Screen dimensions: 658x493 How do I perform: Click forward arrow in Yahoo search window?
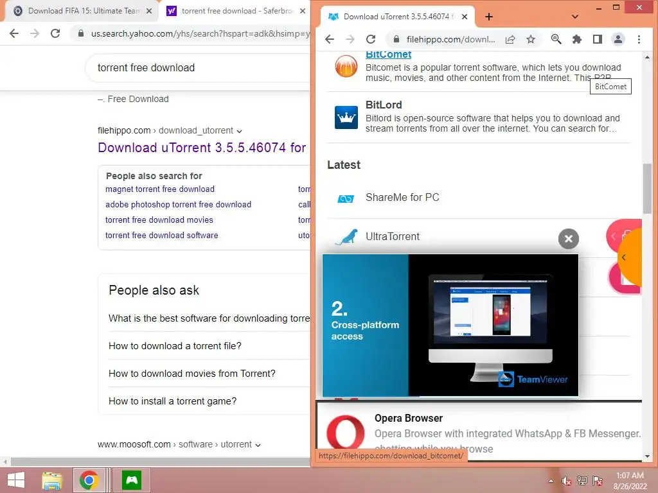click(x=35, y=33)
